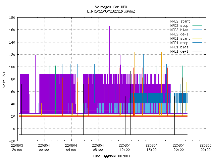The width and height of the screenshot is (212, 159).
Task: Click the x-axis label 220804 16:00
Action: coord(151,148)
